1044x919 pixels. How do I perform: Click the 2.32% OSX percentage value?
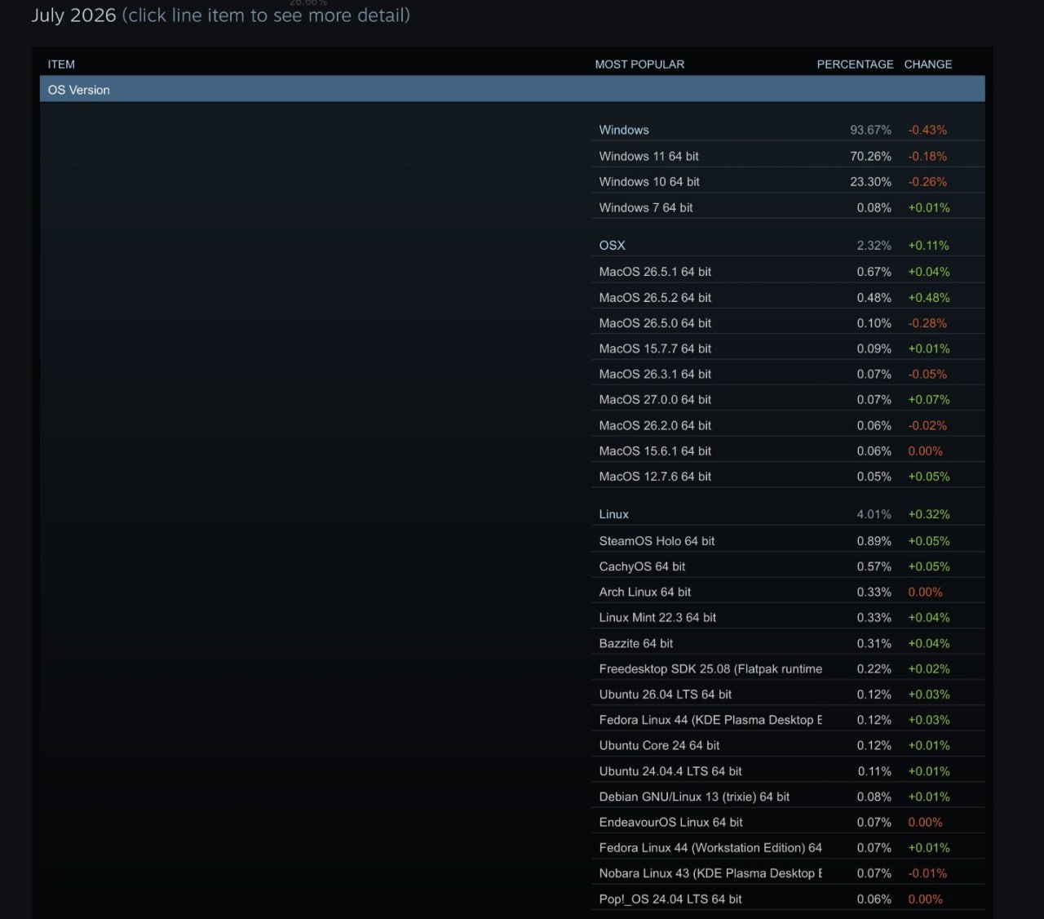pyautogui.click(x=874, y=245)
